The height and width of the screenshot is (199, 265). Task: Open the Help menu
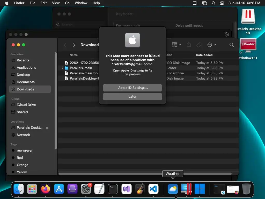point(96,3)
